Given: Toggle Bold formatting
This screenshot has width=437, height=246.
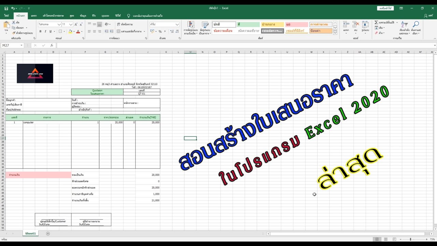Looking at the screenshot, I should tap(40, 31).
